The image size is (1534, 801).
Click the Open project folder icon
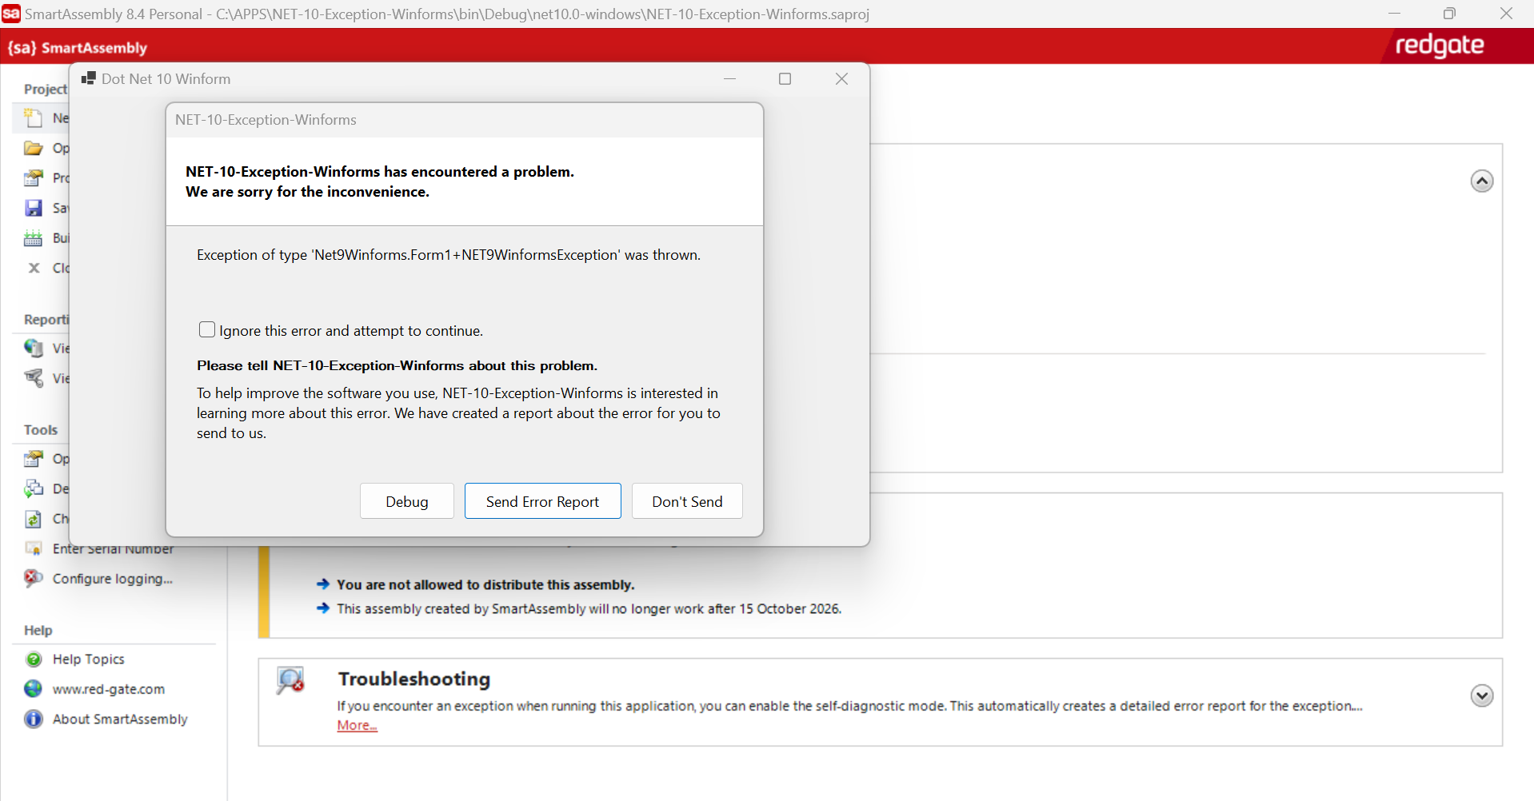(x=33, y=148)
